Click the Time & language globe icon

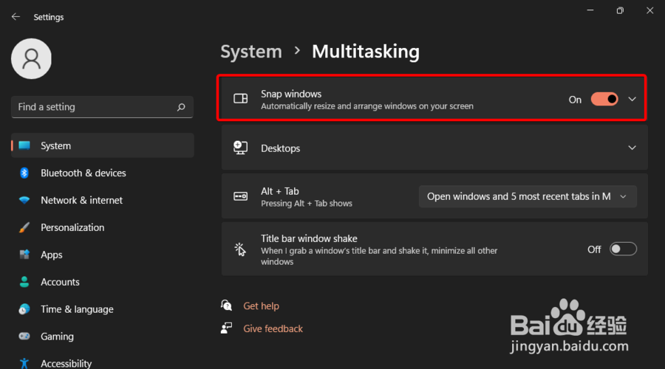[x=24, y=309]
